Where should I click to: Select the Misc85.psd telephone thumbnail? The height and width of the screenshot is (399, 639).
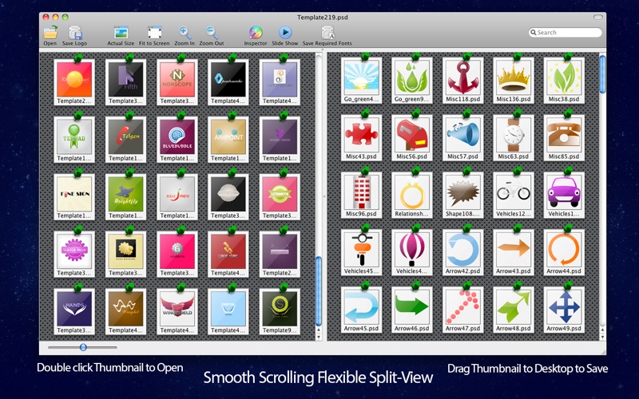coord(564,132)
